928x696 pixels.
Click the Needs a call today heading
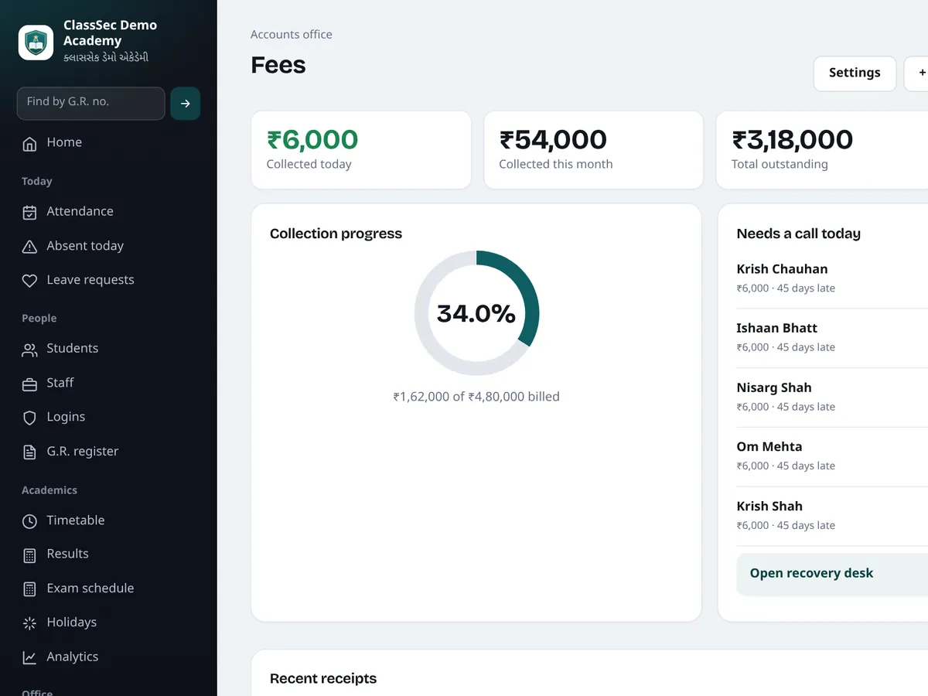(x=799, y=234)
